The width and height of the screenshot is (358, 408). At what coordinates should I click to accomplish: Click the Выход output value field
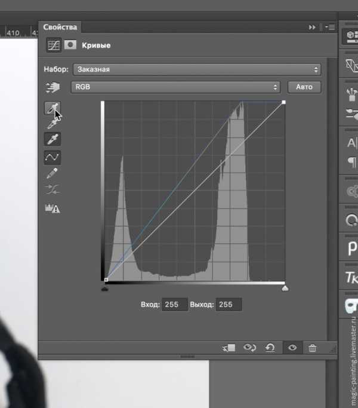pos(229,305)
